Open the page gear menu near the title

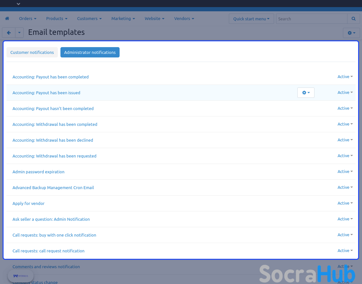[351, 33]
